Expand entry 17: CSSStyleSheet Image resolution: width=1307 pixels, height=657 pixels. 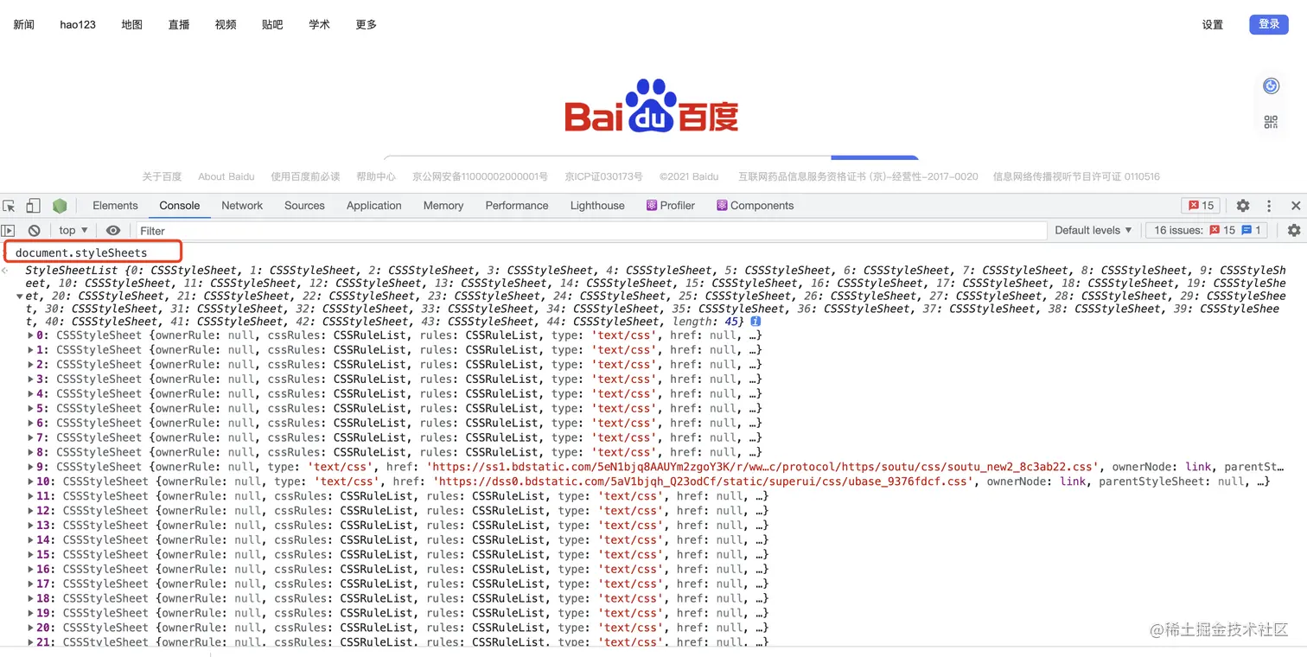coord(31,584)
